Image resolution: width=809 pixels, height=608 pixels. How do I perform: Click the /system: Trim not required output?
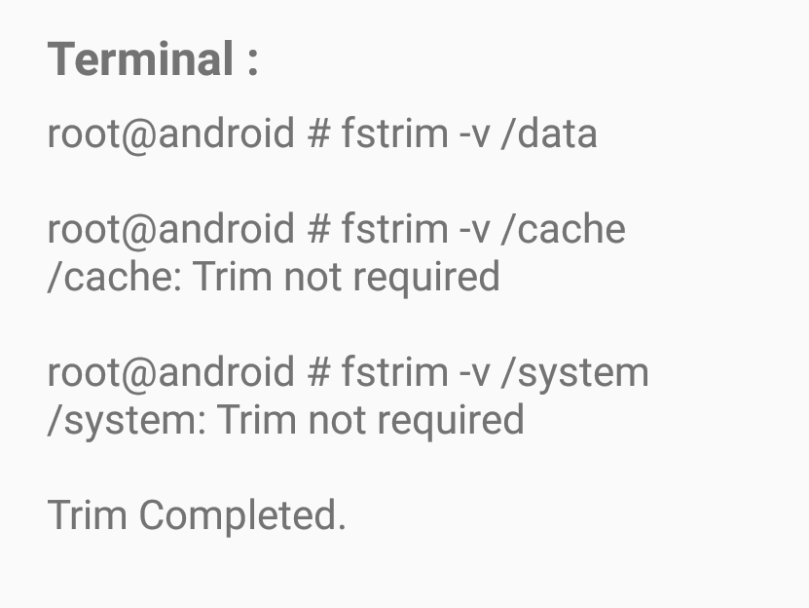[x=286, y=420]
